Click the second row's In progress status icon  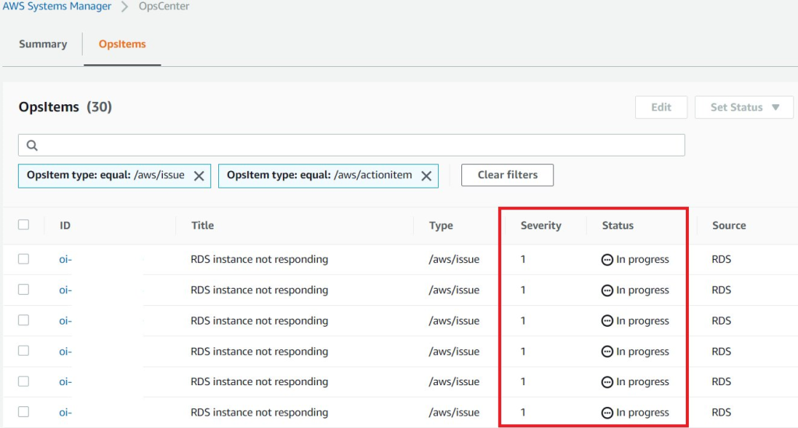point(607,290)
